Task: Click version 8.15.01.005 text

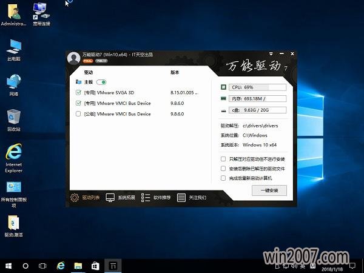Action: 184,93
